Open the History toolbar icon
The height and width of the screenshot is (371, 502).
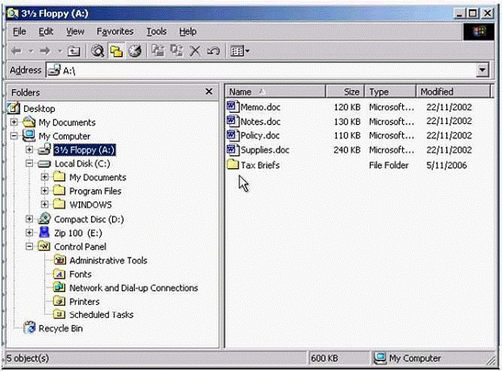point(135,51)
